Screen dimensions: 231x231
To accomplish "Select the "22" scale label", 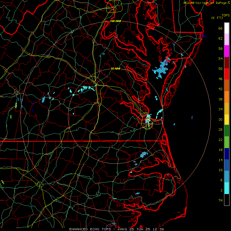I will pos(220,140).
